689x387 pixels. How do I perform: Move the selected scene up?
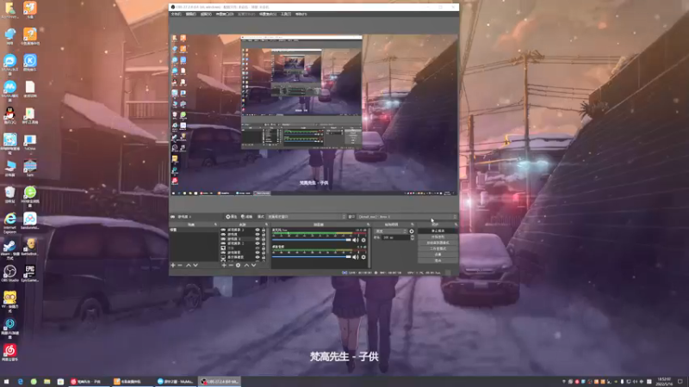click(x=189, y=266)
